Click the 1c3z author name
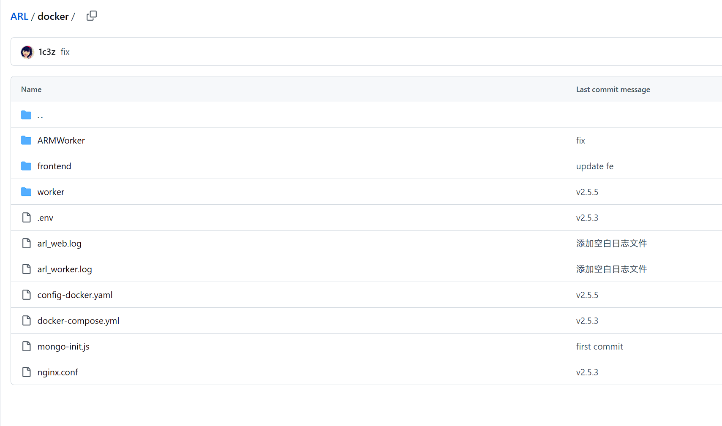Image resolution: width=722 pixels, height=426 pixels. coord(47,52)
